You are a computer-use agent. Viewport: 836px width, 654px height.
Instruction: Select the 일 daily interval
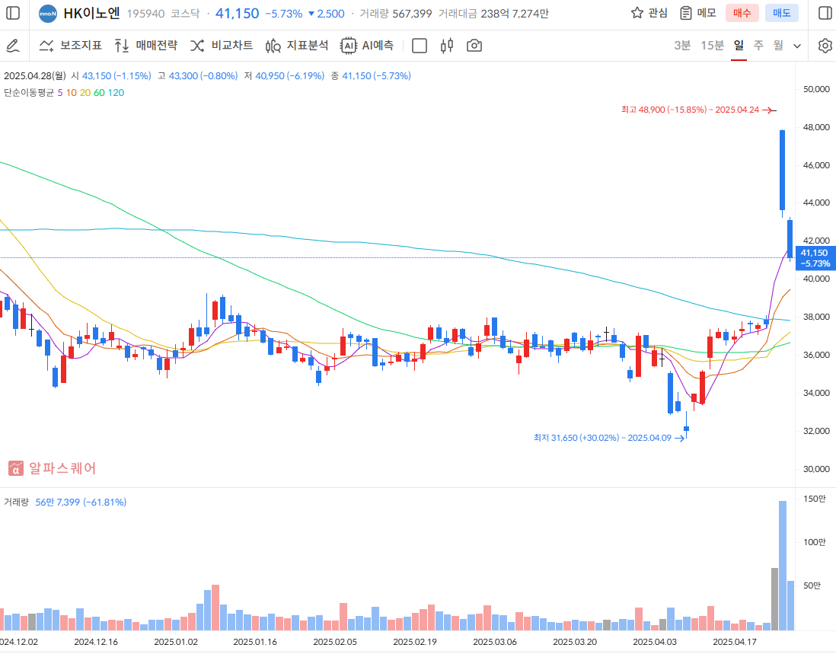click(x=739, y=46)
